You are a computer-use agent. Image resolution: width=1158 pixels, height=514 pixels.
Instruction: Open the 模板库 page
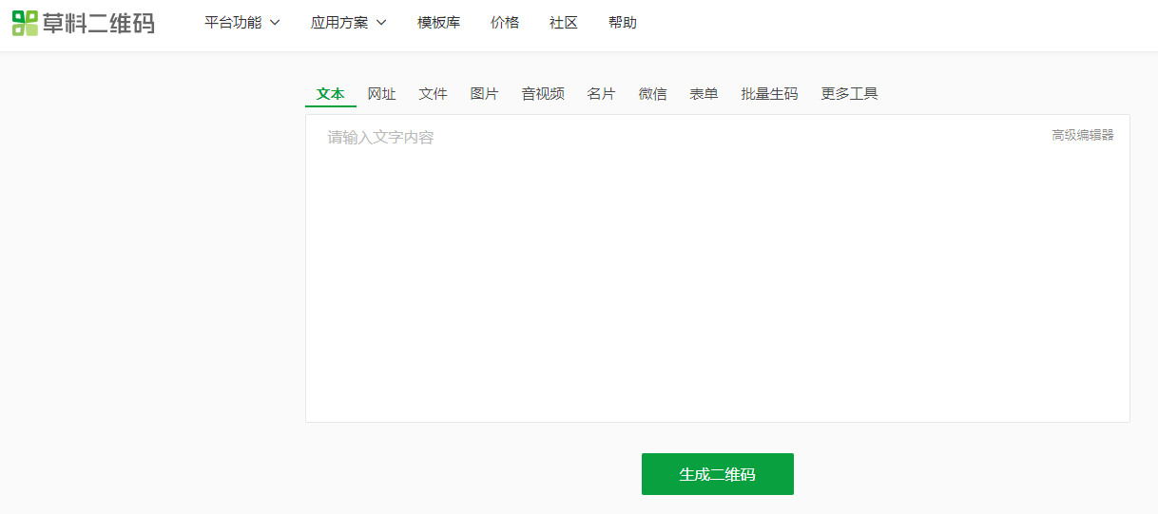point(438,23)
